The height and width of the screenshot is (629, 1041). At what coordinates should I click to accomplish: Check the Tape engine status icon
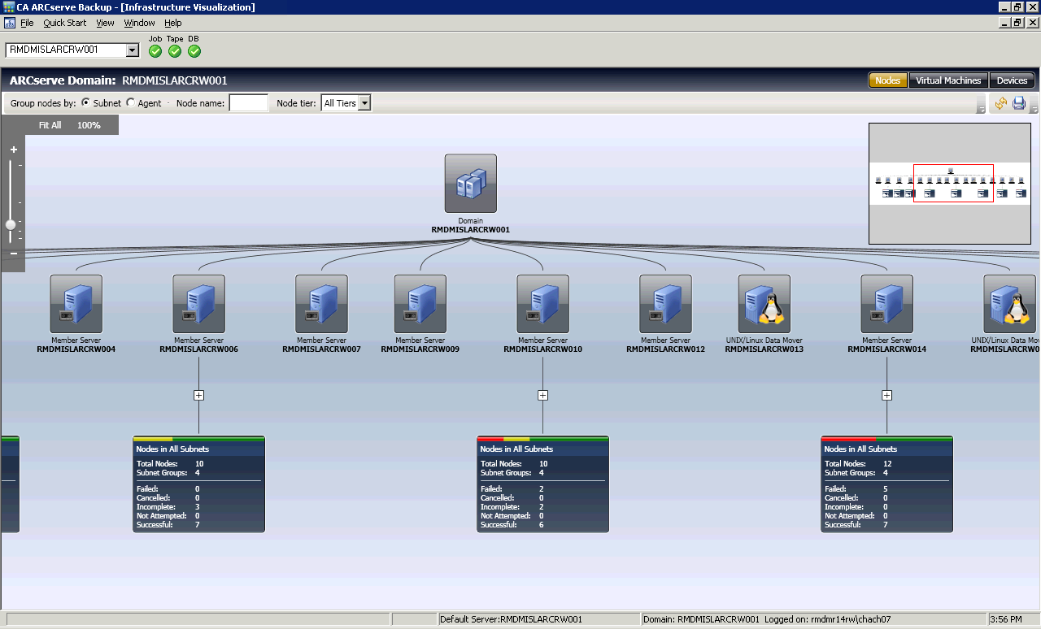pos(174,50)
